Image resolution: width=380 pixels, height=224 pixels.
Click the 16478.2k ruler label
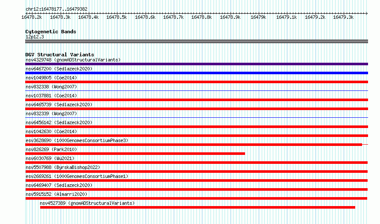tap(32, 17)
